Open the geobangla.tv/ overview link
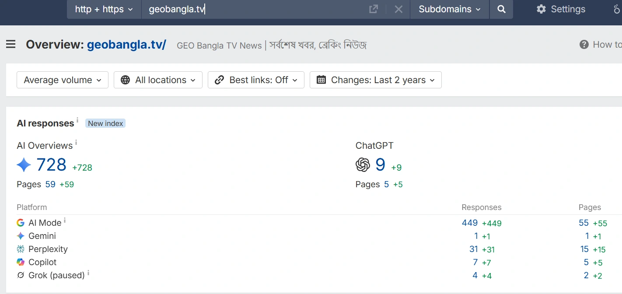Screen dimensions: 622x294 coord(126,45)
